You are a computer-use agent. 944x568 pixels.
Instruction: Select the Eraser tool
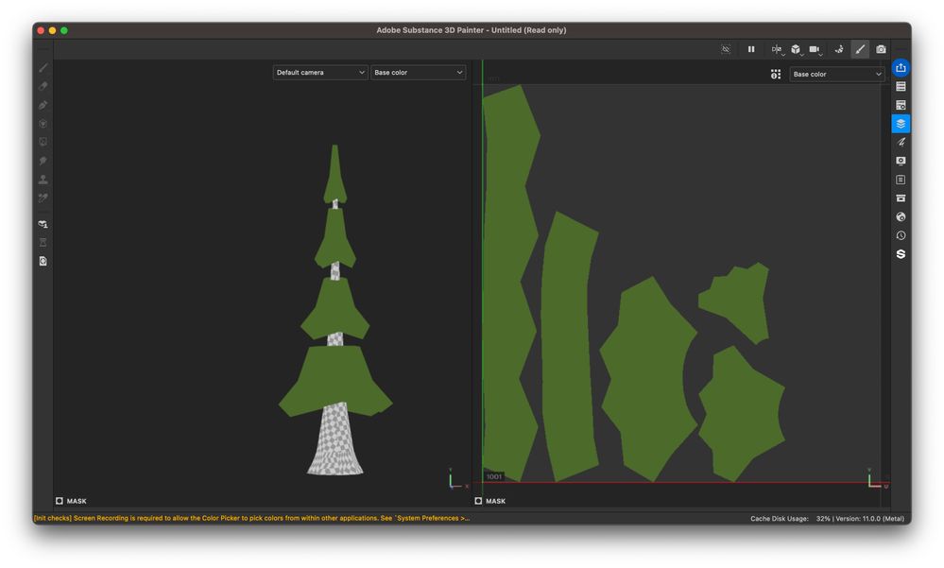coord(43,86)
